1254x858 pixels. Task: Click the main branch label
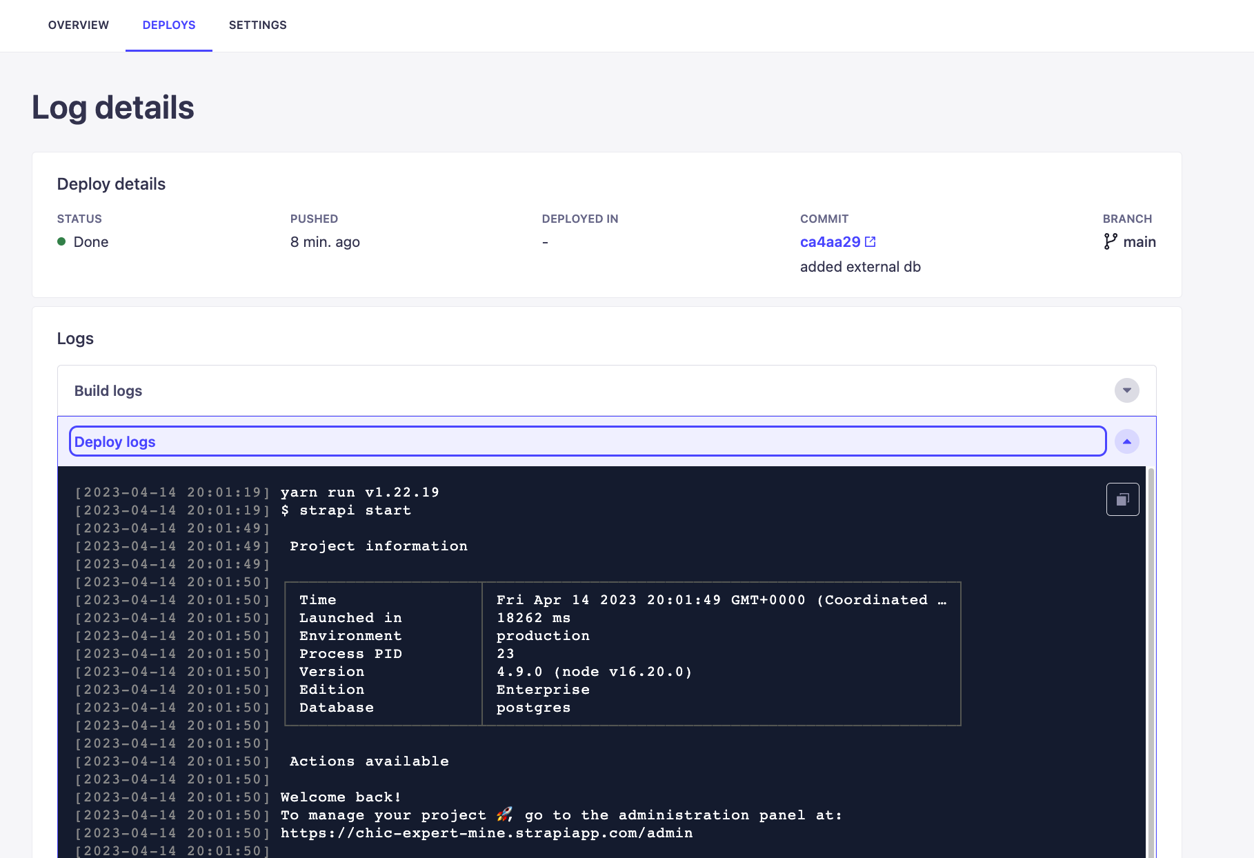[1139, 241]
